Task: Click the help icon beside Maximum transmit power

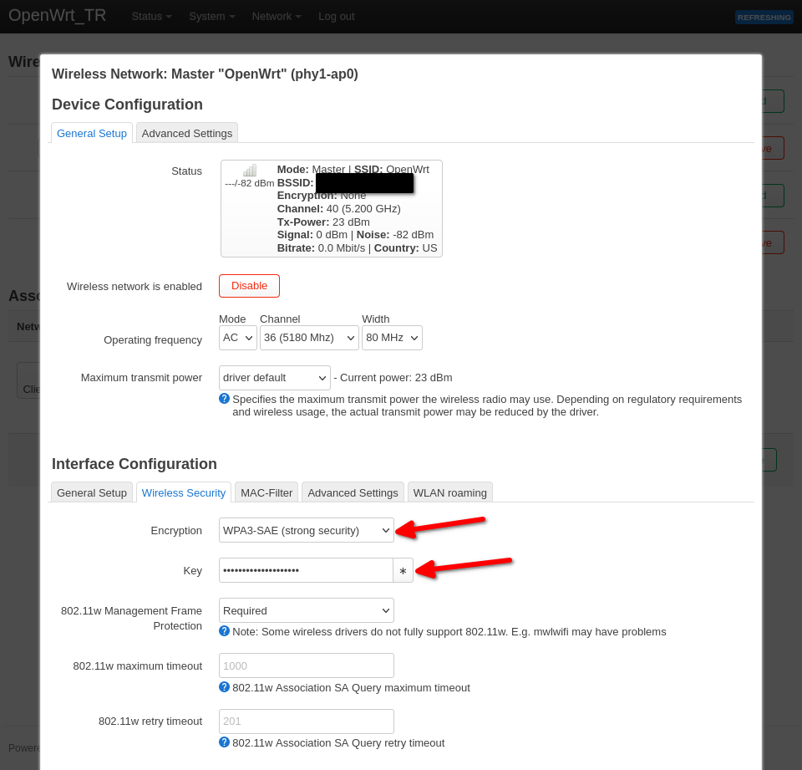Action: 224,399
